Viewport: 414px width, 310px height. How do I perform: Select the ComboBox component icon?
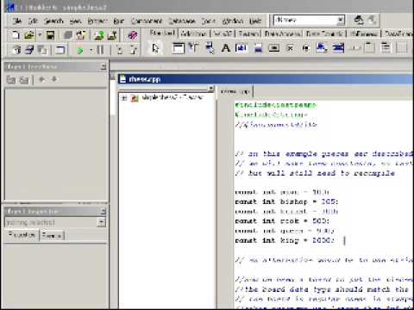(x=338, y=48)
